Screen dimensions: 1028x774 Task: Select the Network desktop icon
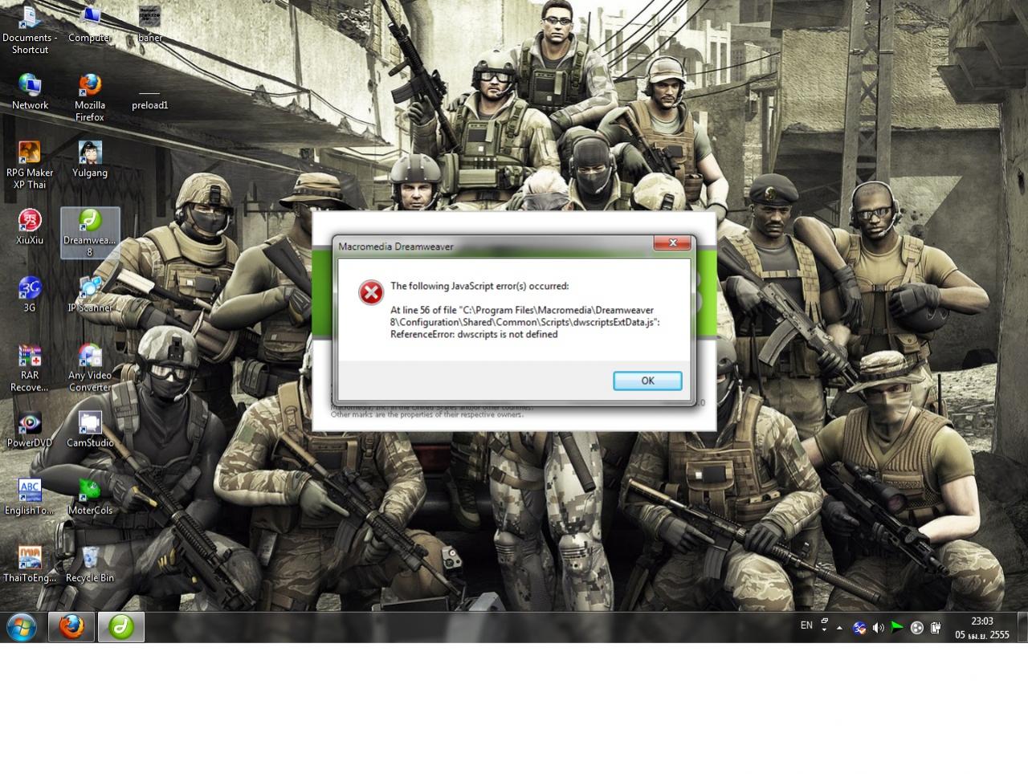coord(30,92)
